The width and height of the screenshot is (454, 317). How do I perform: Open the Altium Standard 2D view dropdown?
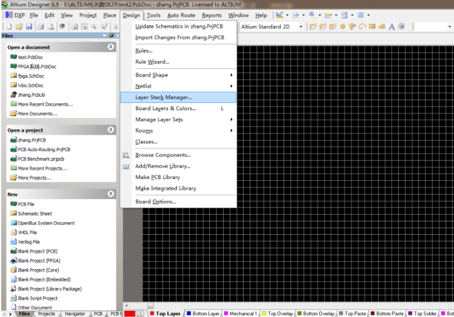click(301, 27)
